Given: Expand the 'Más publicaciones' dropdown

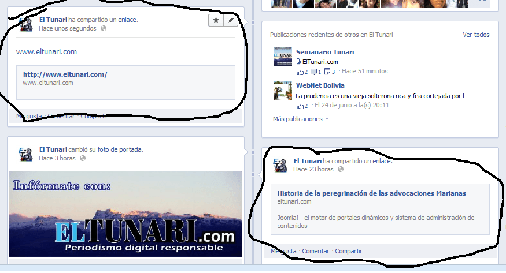Looking at the screenshot, I should point(301,119).
